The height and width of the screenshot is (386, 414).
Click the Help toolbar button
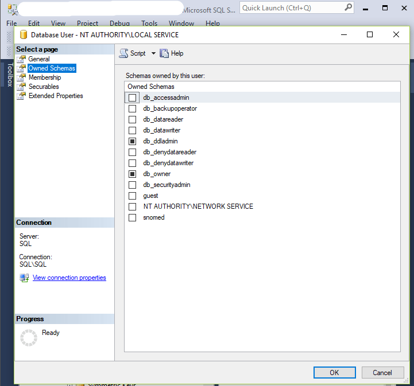click(x=172, y=53)
